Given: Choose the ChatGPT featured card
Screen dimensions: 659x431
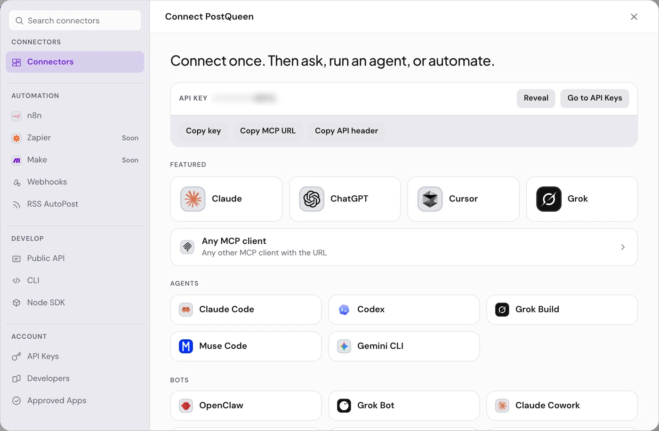Looking at the screenshot, I should click(345, 199).
